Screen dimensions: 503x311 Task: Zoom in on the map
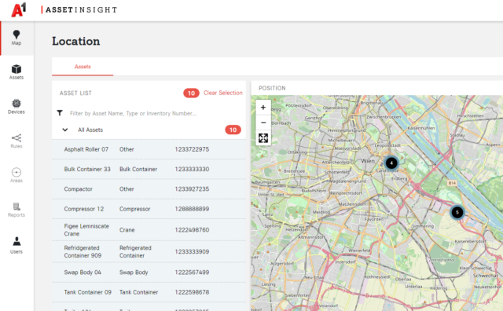263,108
